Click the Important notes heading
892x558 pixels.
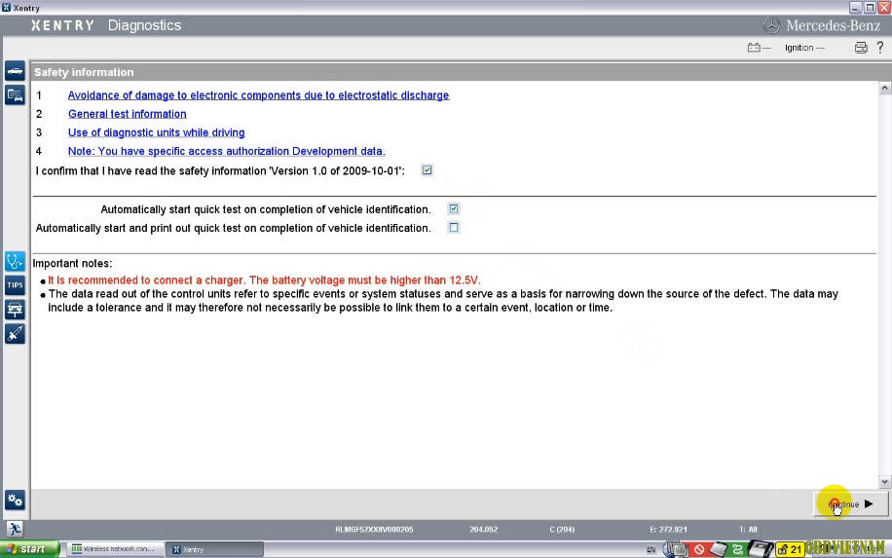pos(72,263)
